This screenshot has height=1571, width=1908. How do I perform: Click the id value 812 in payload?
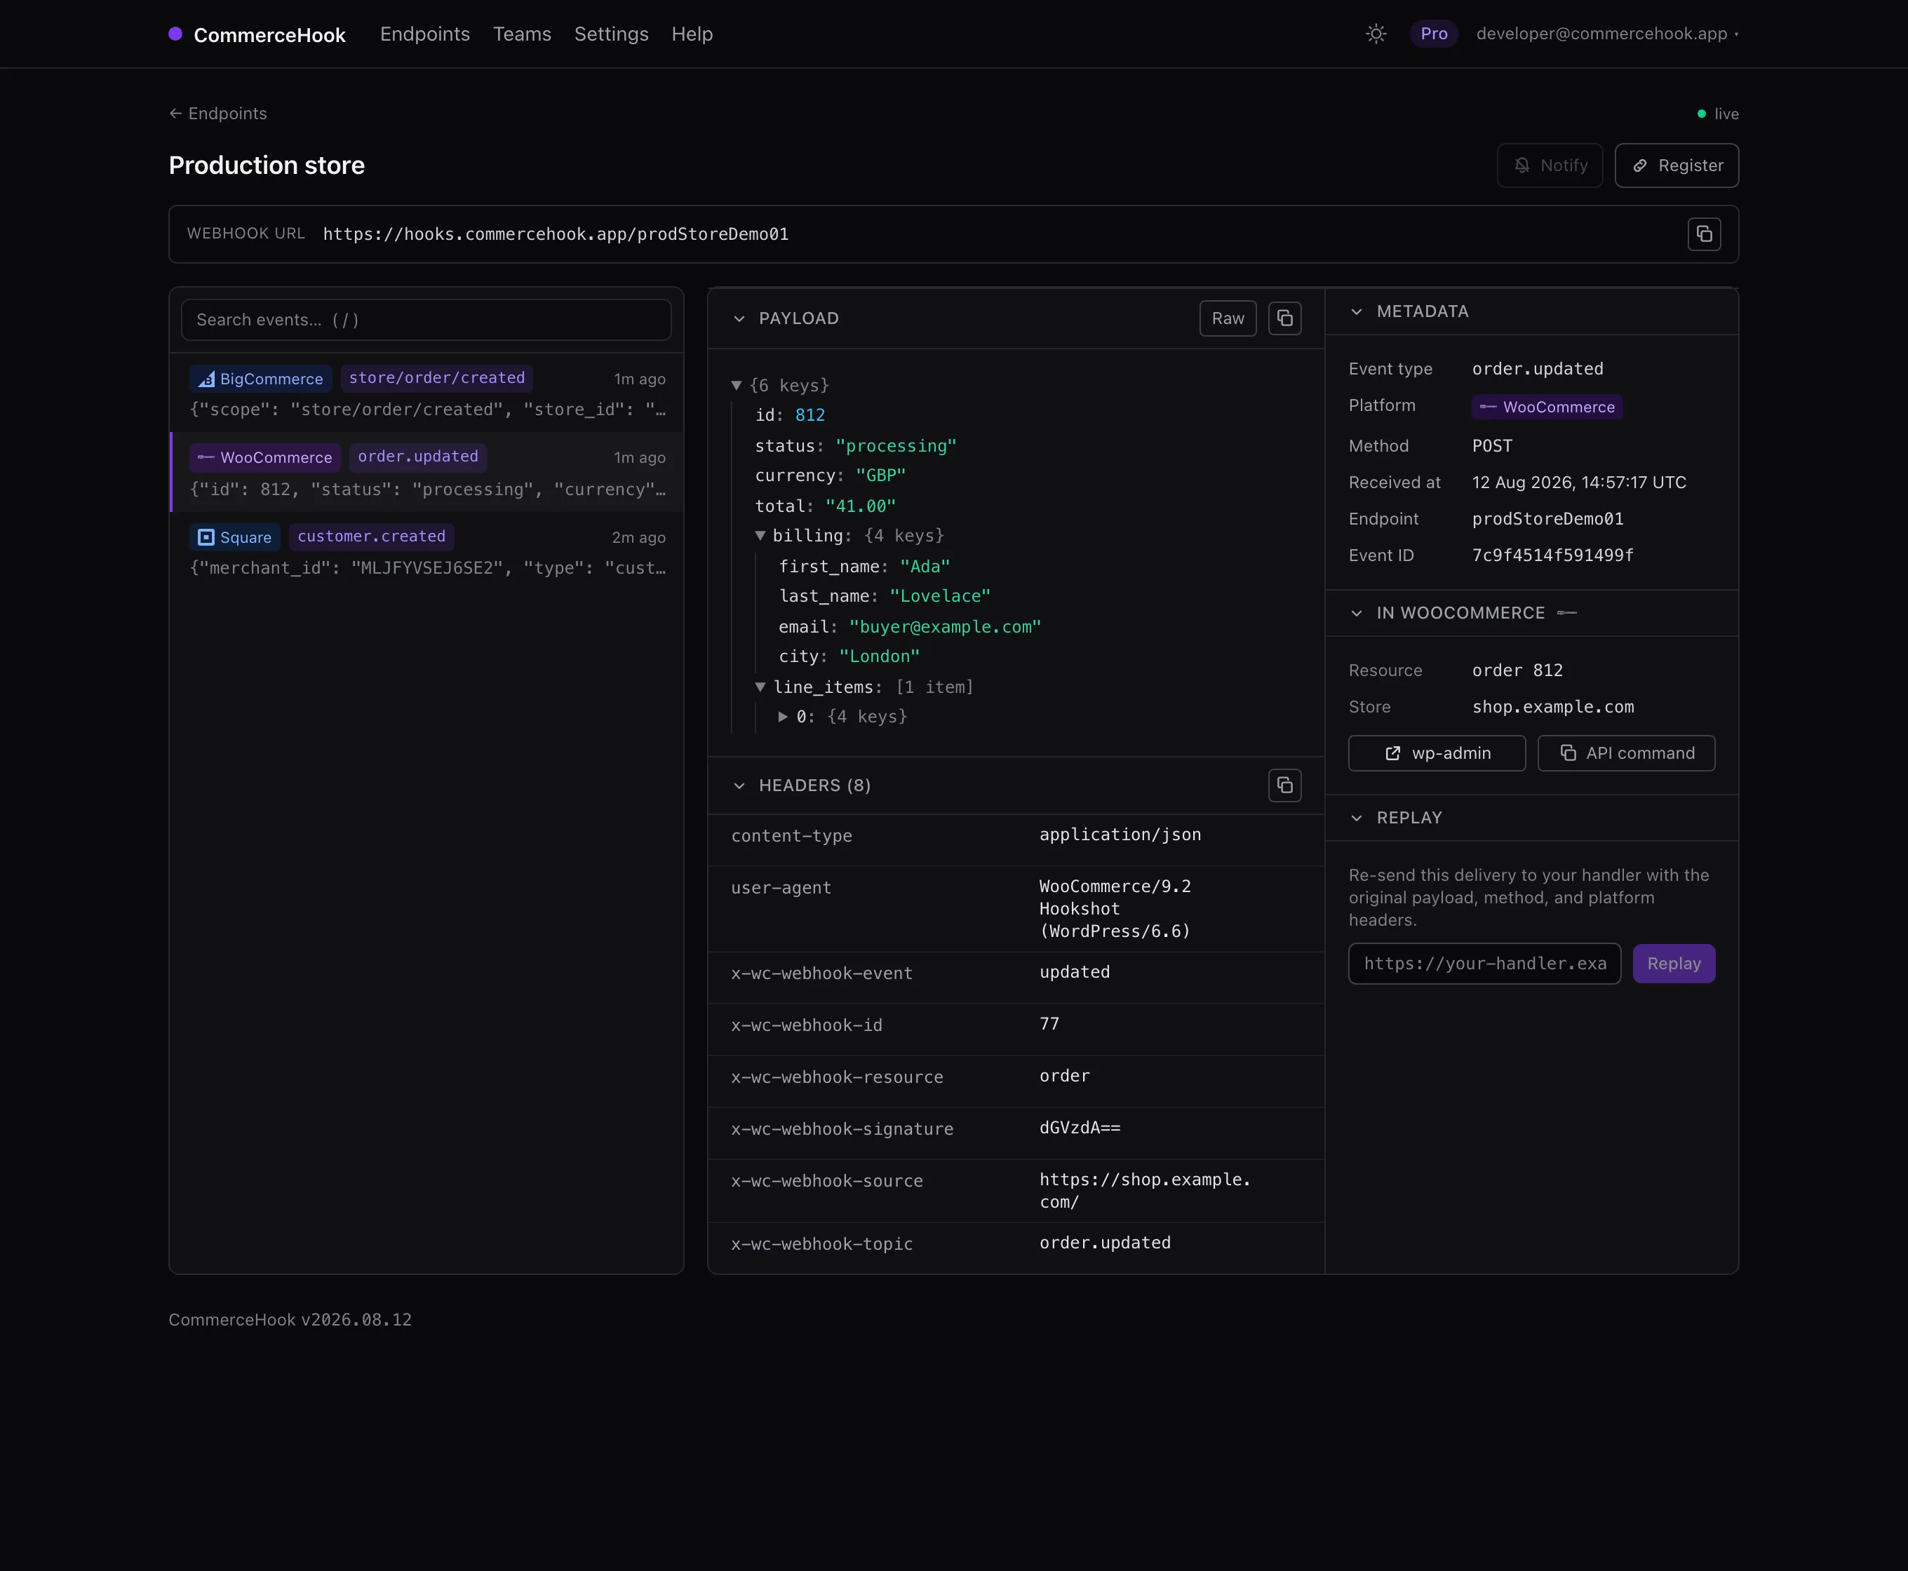[810, 415]
